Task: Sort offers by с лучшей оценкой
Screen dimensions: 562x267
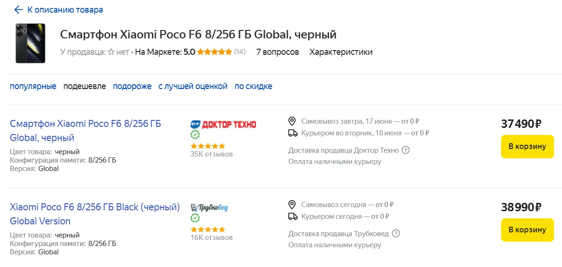Action: pos(193,86)
